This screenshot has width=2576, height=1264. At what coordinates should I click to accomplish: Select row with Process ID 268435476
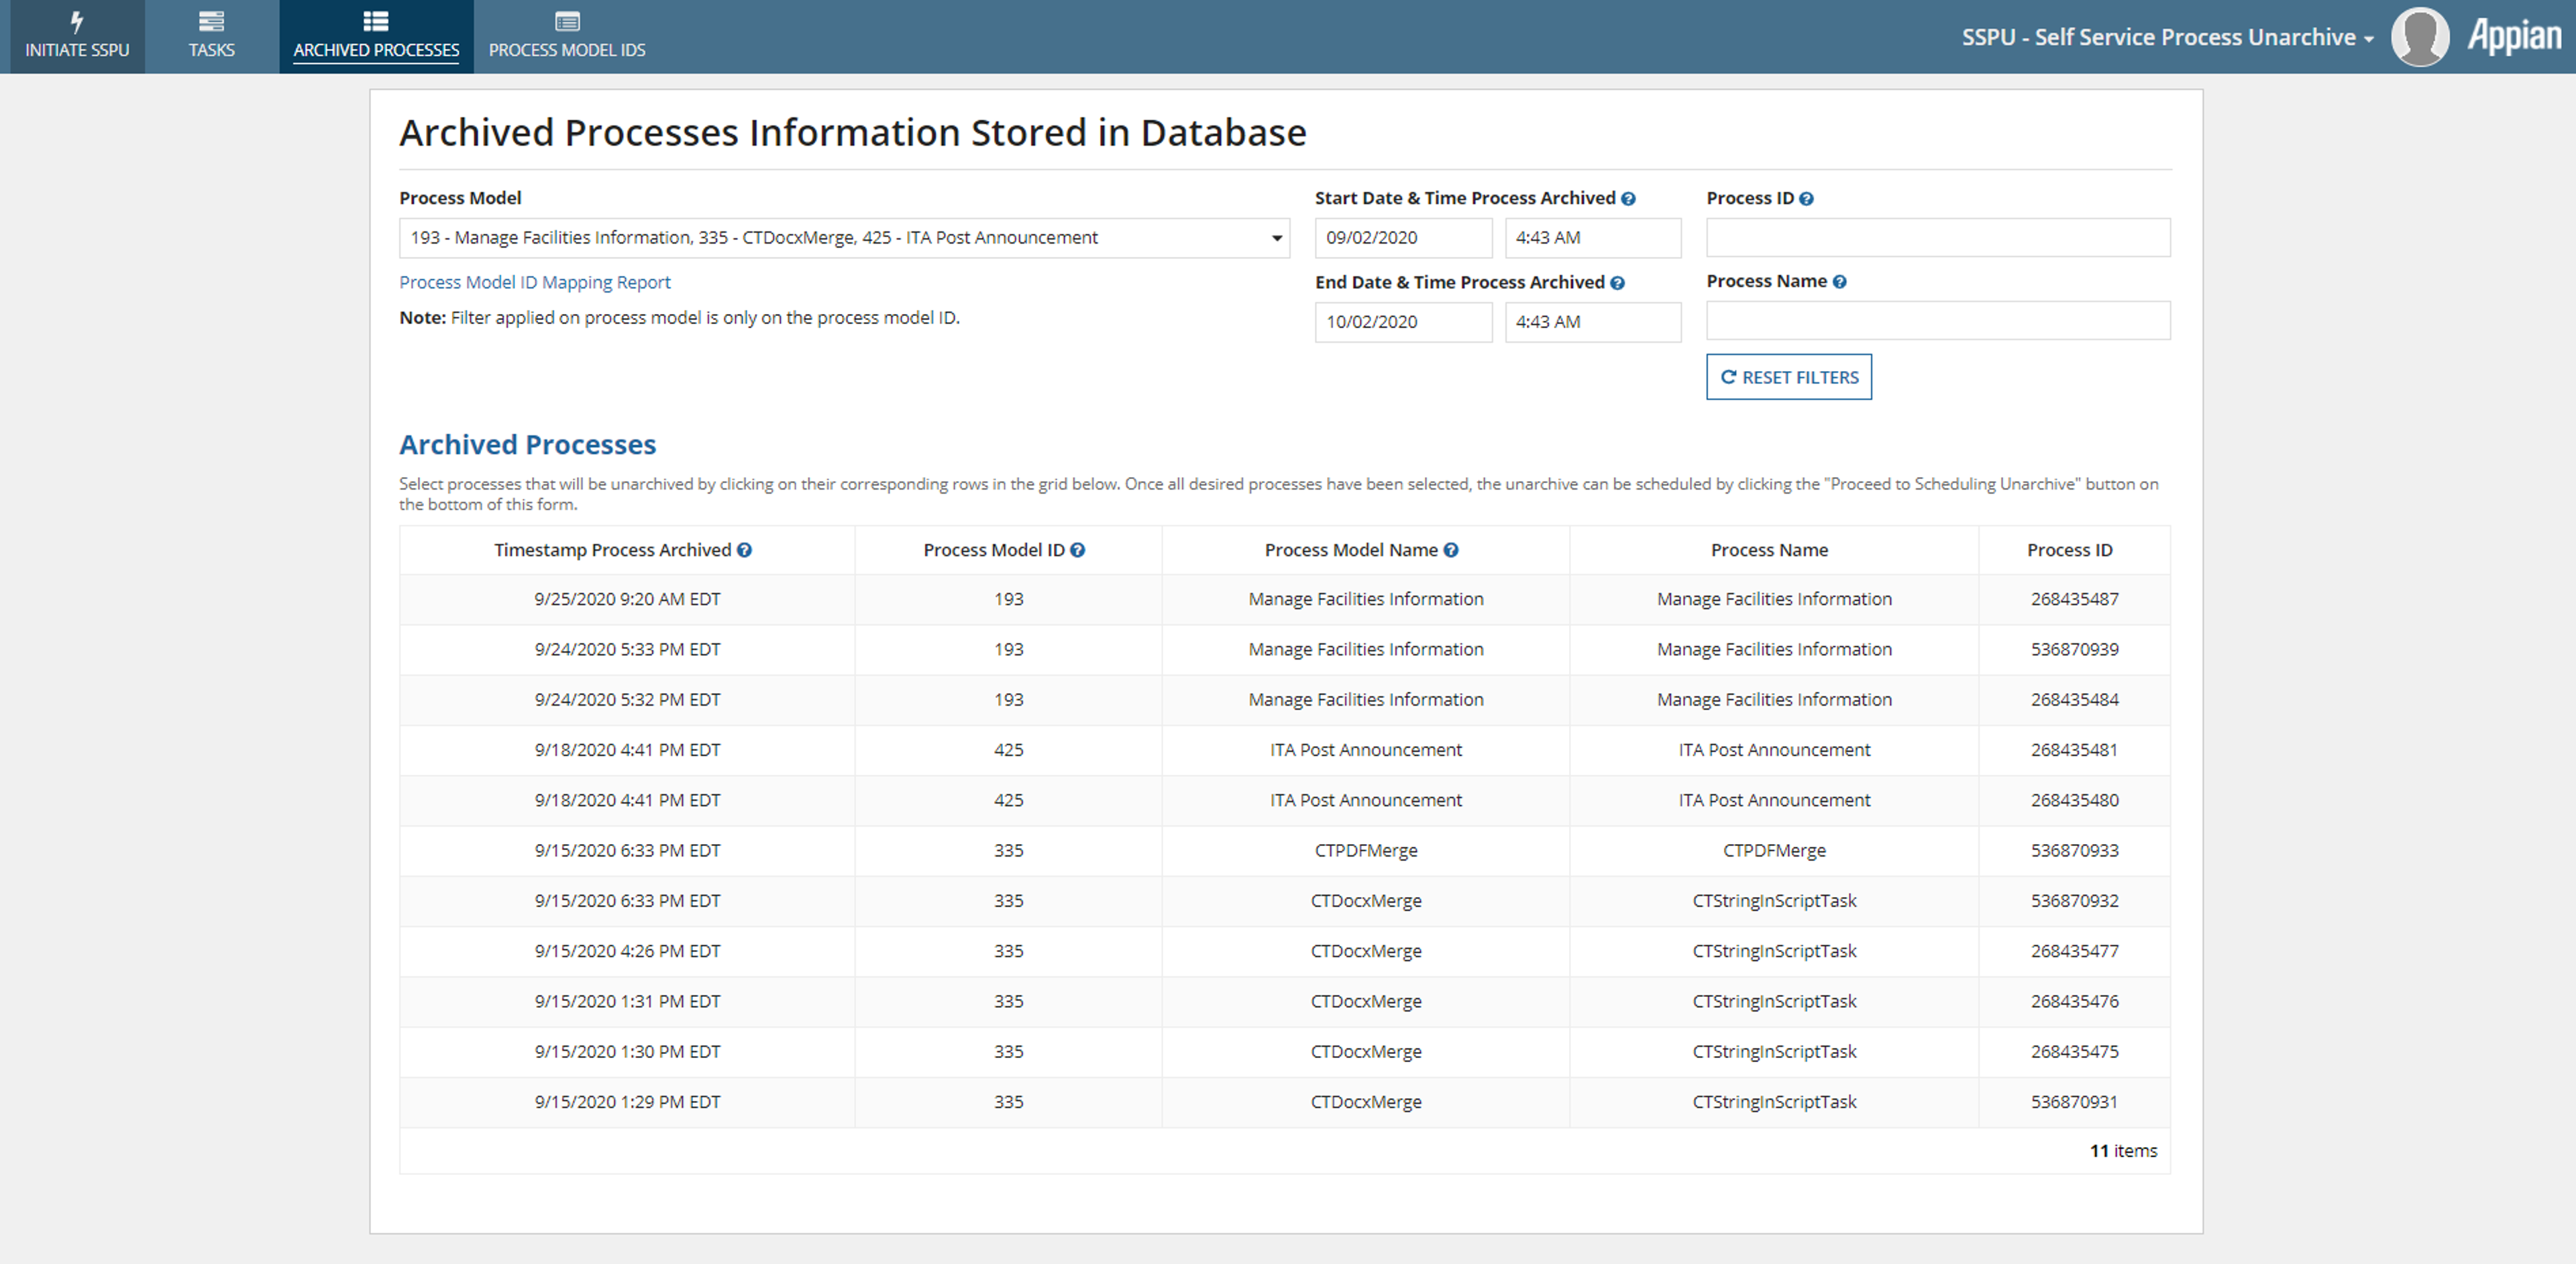(x=1285, y=1002)
